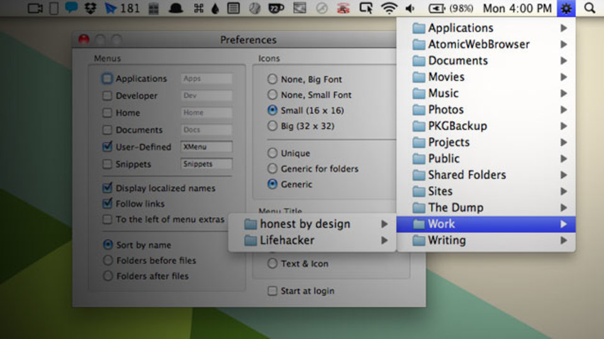The width and height of the screenshot is (604, 339).
Task: Click the blue chat bubble icon
Action: tap(71, 8)
